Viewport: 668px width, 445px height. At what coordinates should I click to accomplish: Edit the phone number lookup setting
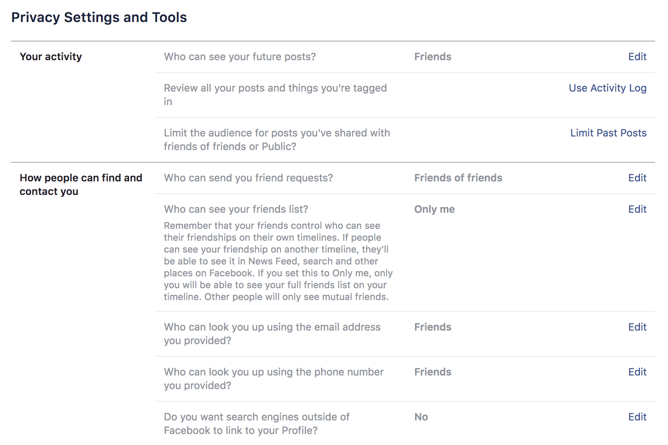pos(637,372)
